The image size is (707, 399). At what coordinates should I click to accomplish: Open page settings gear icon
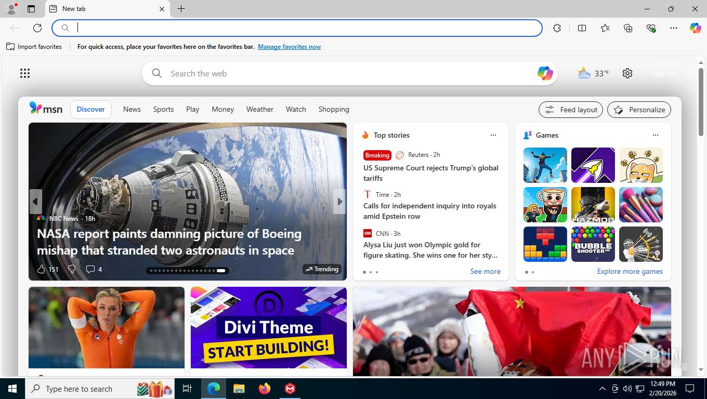pyautogui.click(x=627, y=73)
